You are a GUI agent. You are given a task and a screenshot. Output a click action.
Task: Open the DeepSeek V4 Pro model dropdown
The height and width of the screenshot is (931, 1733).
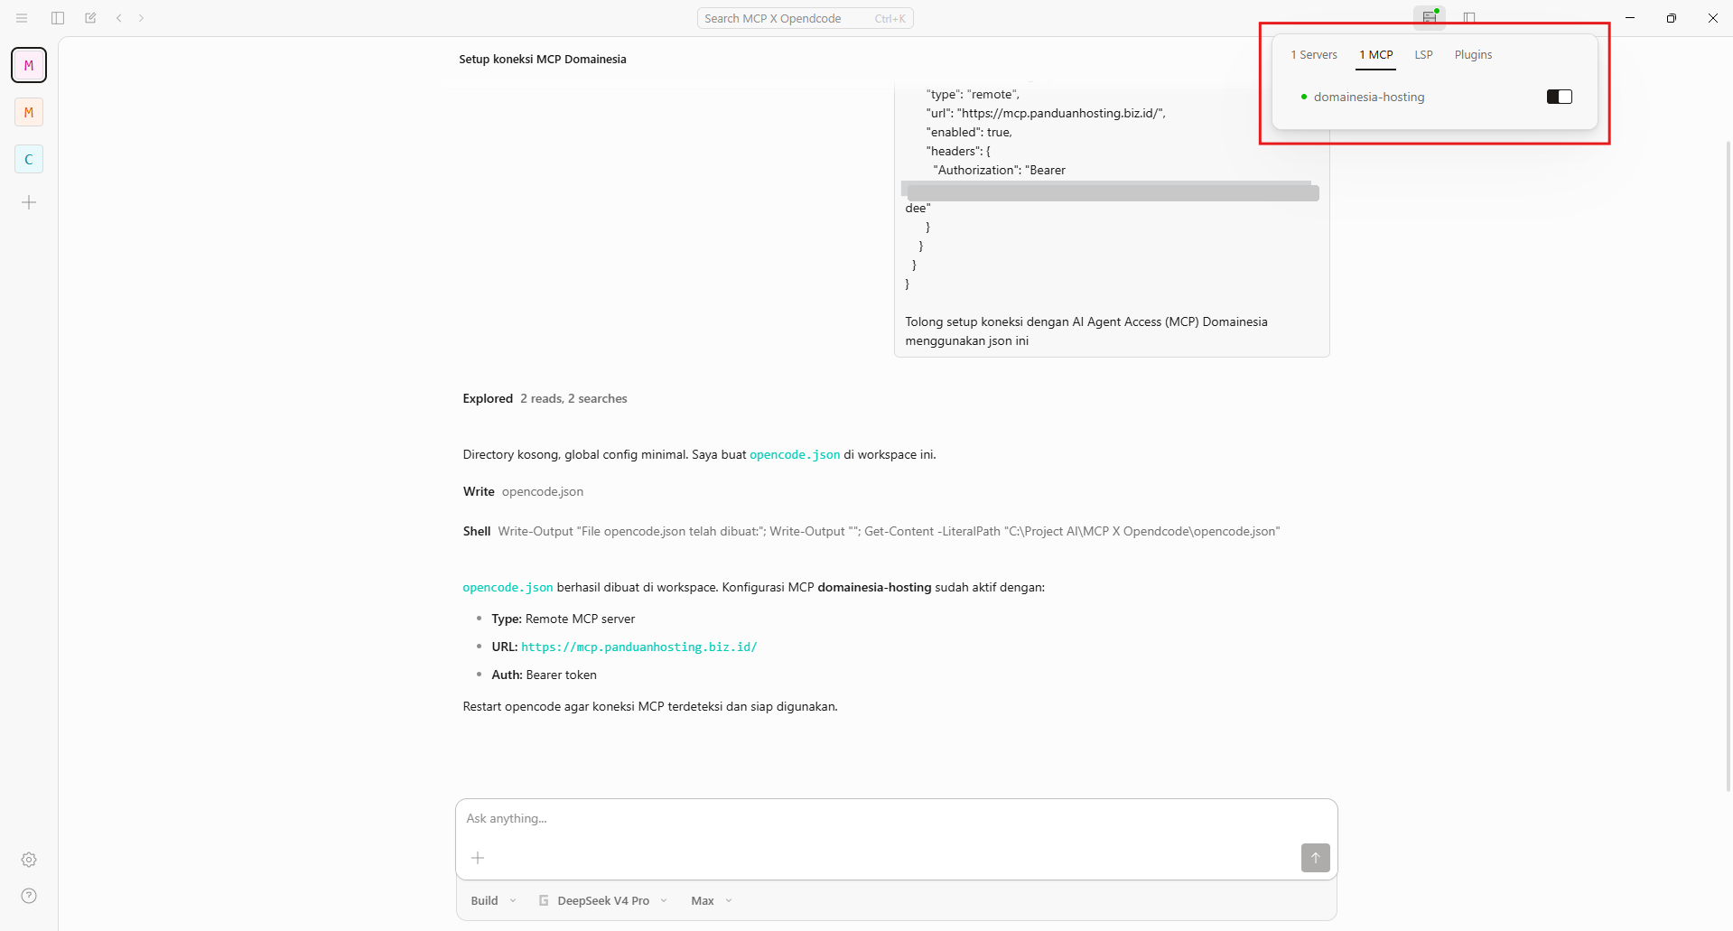point(603,900)
